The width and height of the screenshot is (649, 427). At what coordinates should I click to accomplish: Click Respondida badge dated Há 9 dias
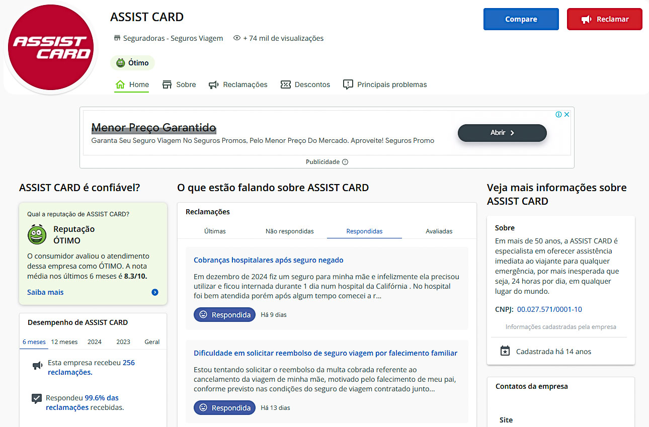point(224,315)
